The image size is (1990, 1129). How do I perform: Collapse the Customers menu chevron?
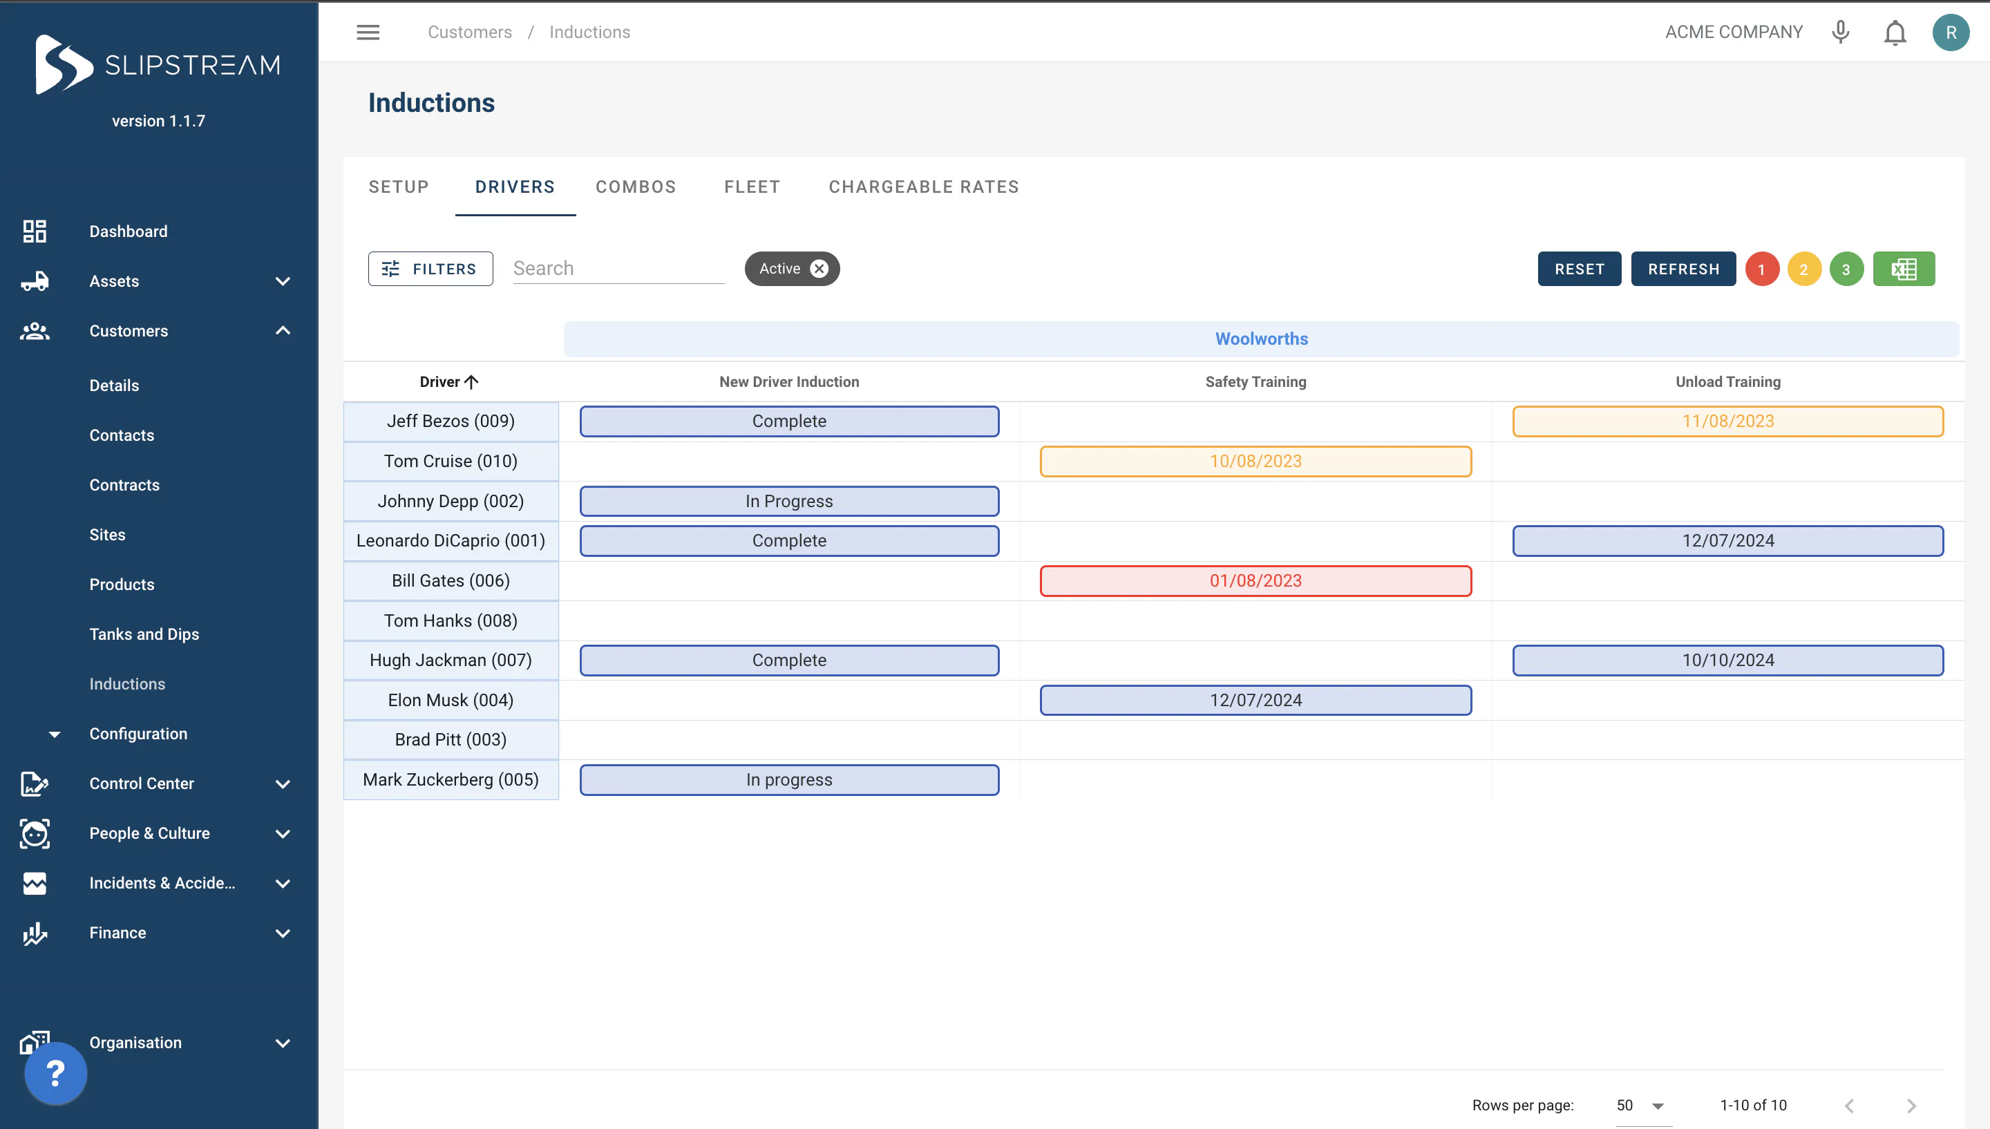click(283, 331)
